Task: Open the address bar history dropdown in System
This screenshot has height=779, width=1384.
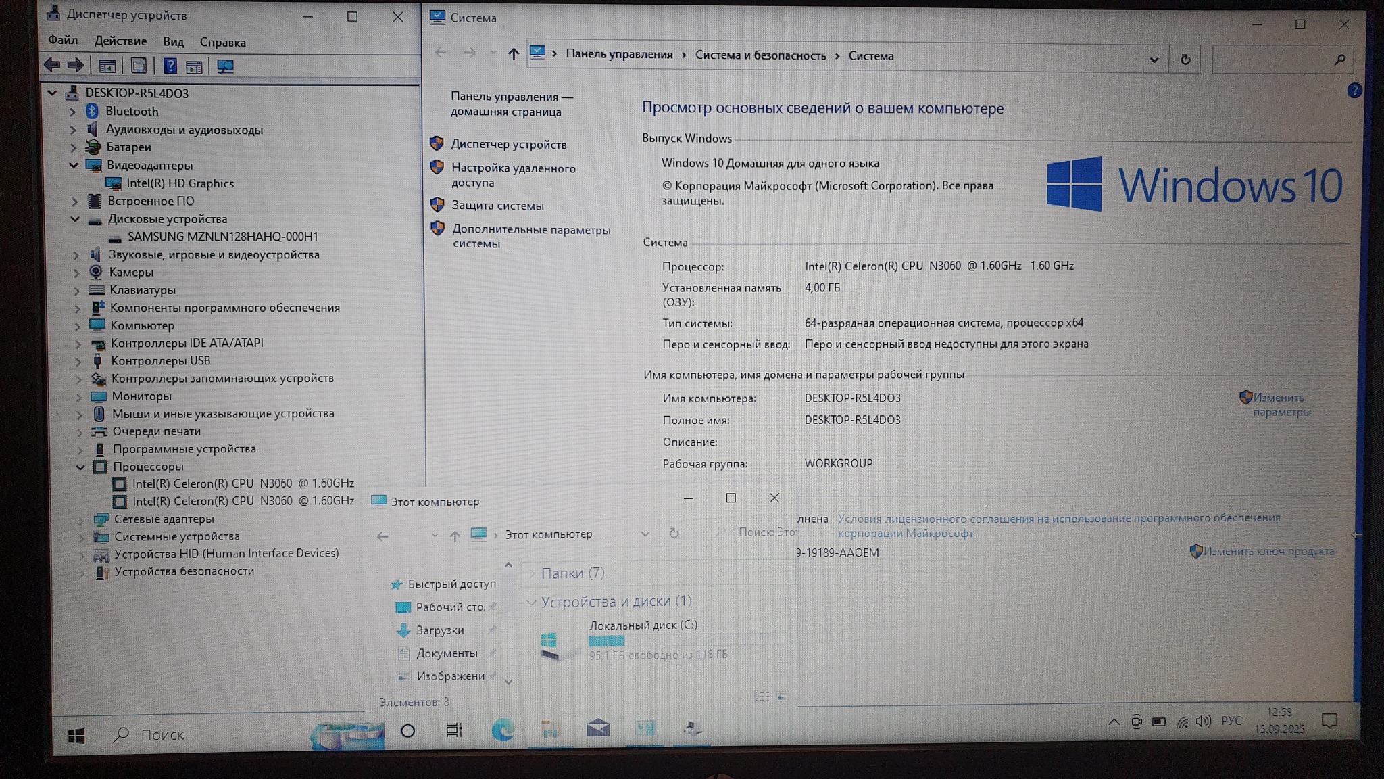Action: coord(1154,60)
